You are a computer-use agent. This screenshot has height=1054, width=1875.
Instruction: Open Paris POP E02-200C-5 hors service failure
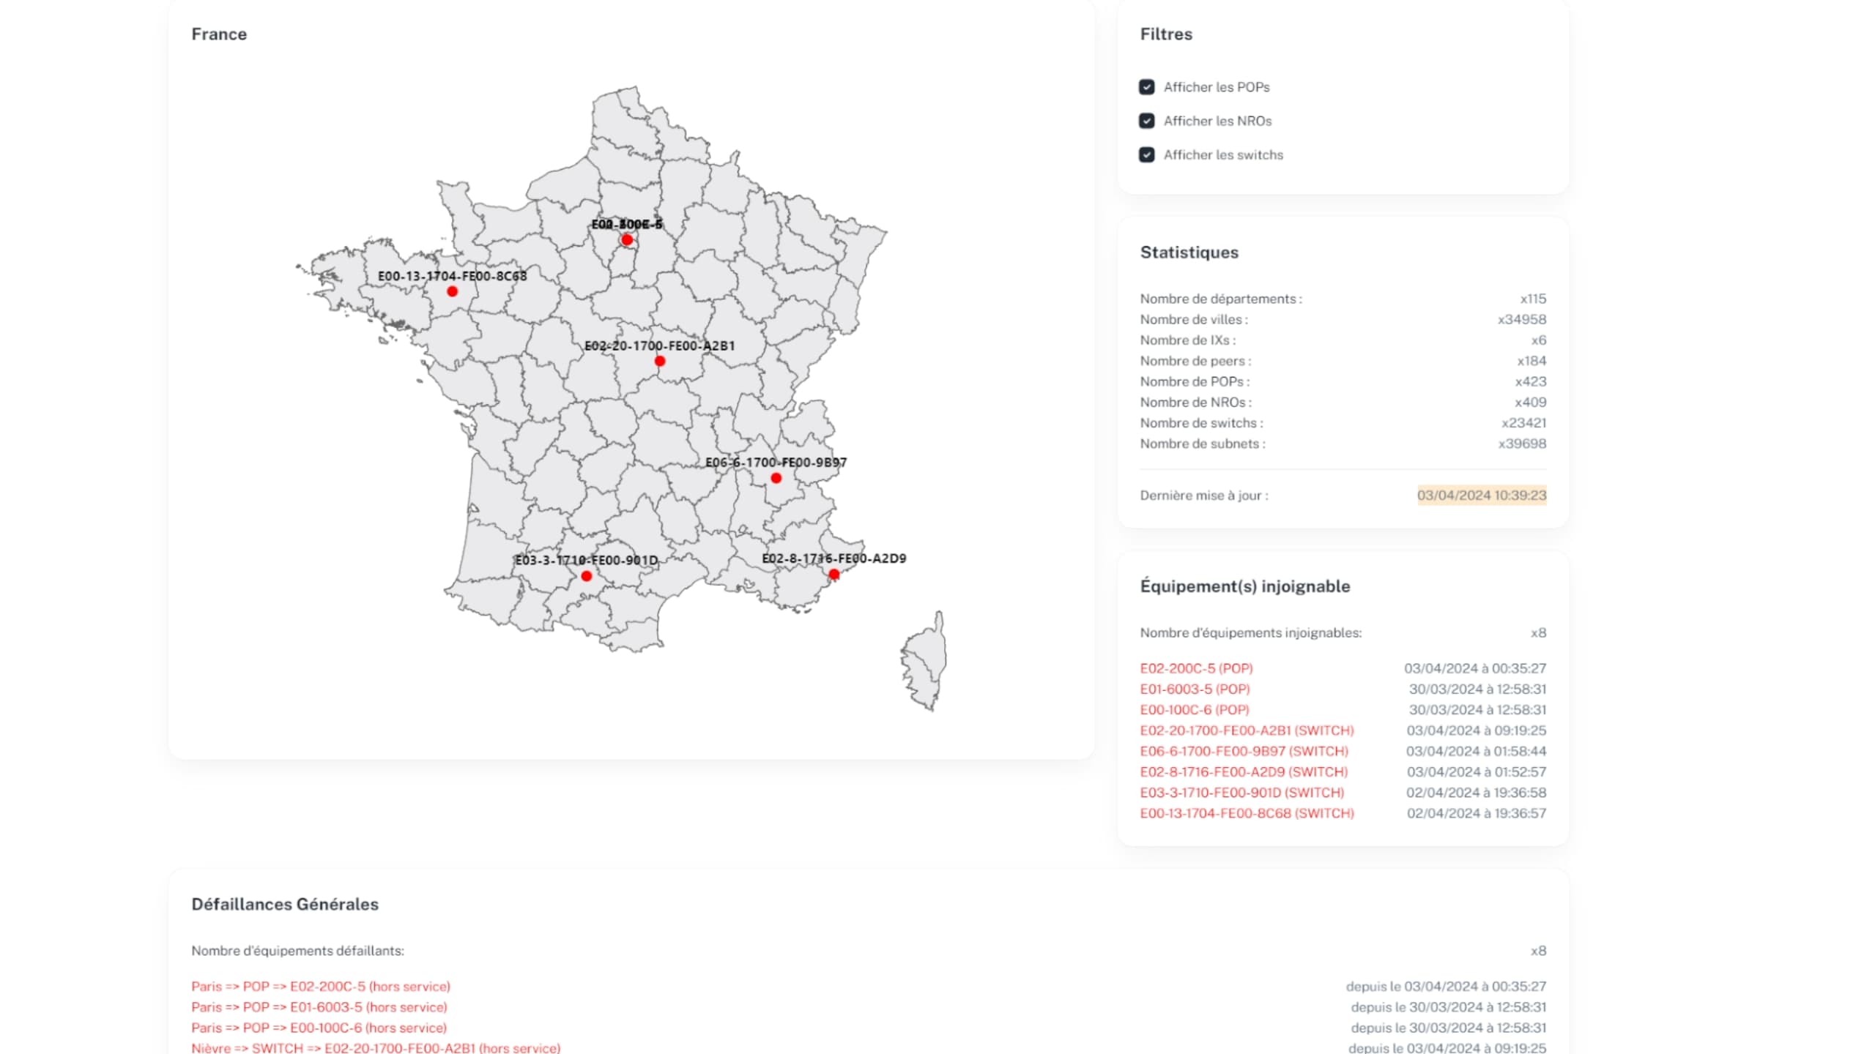(321, 987)
